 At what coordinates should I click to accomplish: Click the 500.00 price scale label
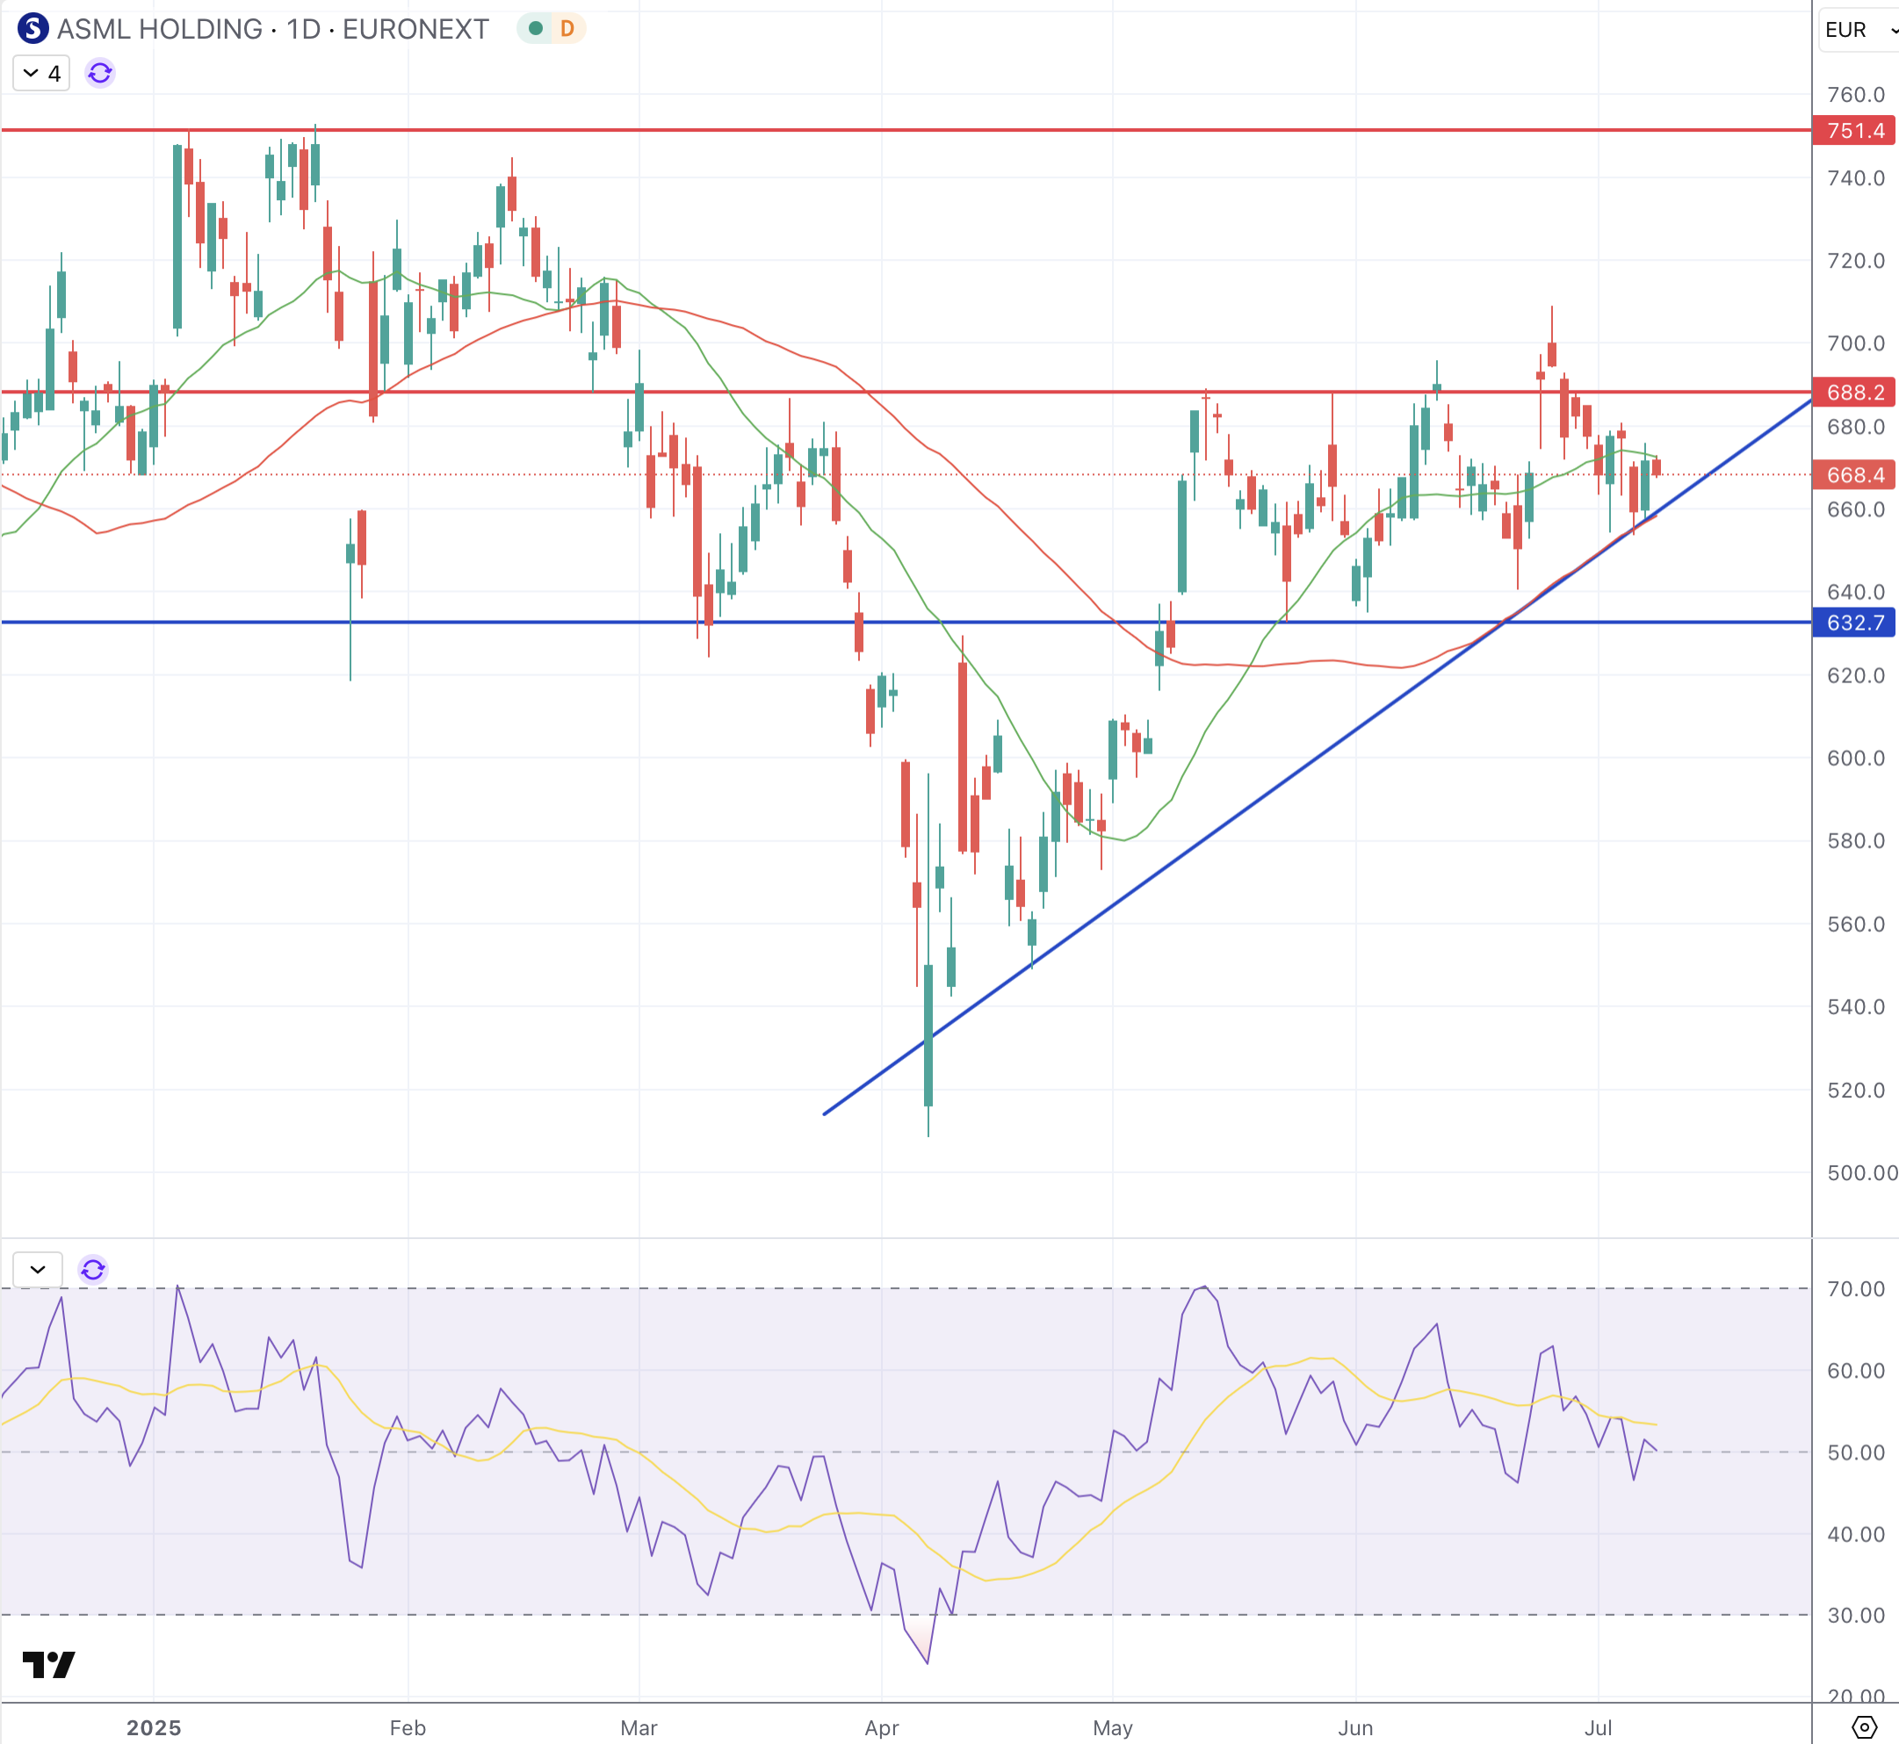pyautogui.click(x=1862, y=1173)
